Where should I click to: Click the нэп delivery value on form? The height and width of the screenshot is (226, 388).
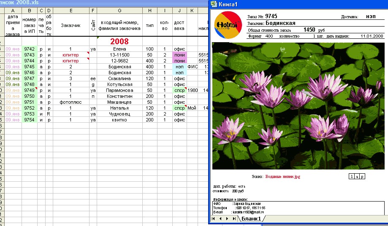point(371,16)
